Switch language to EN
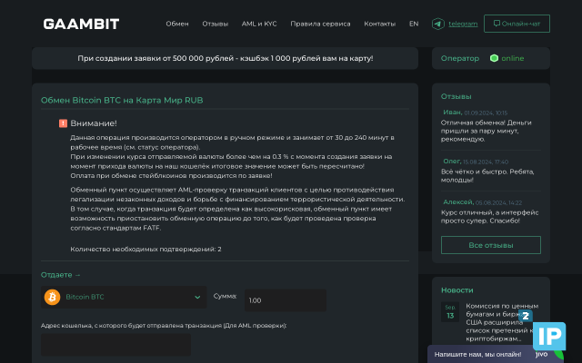This screenshot has width=582, height=363. point(414,24)
